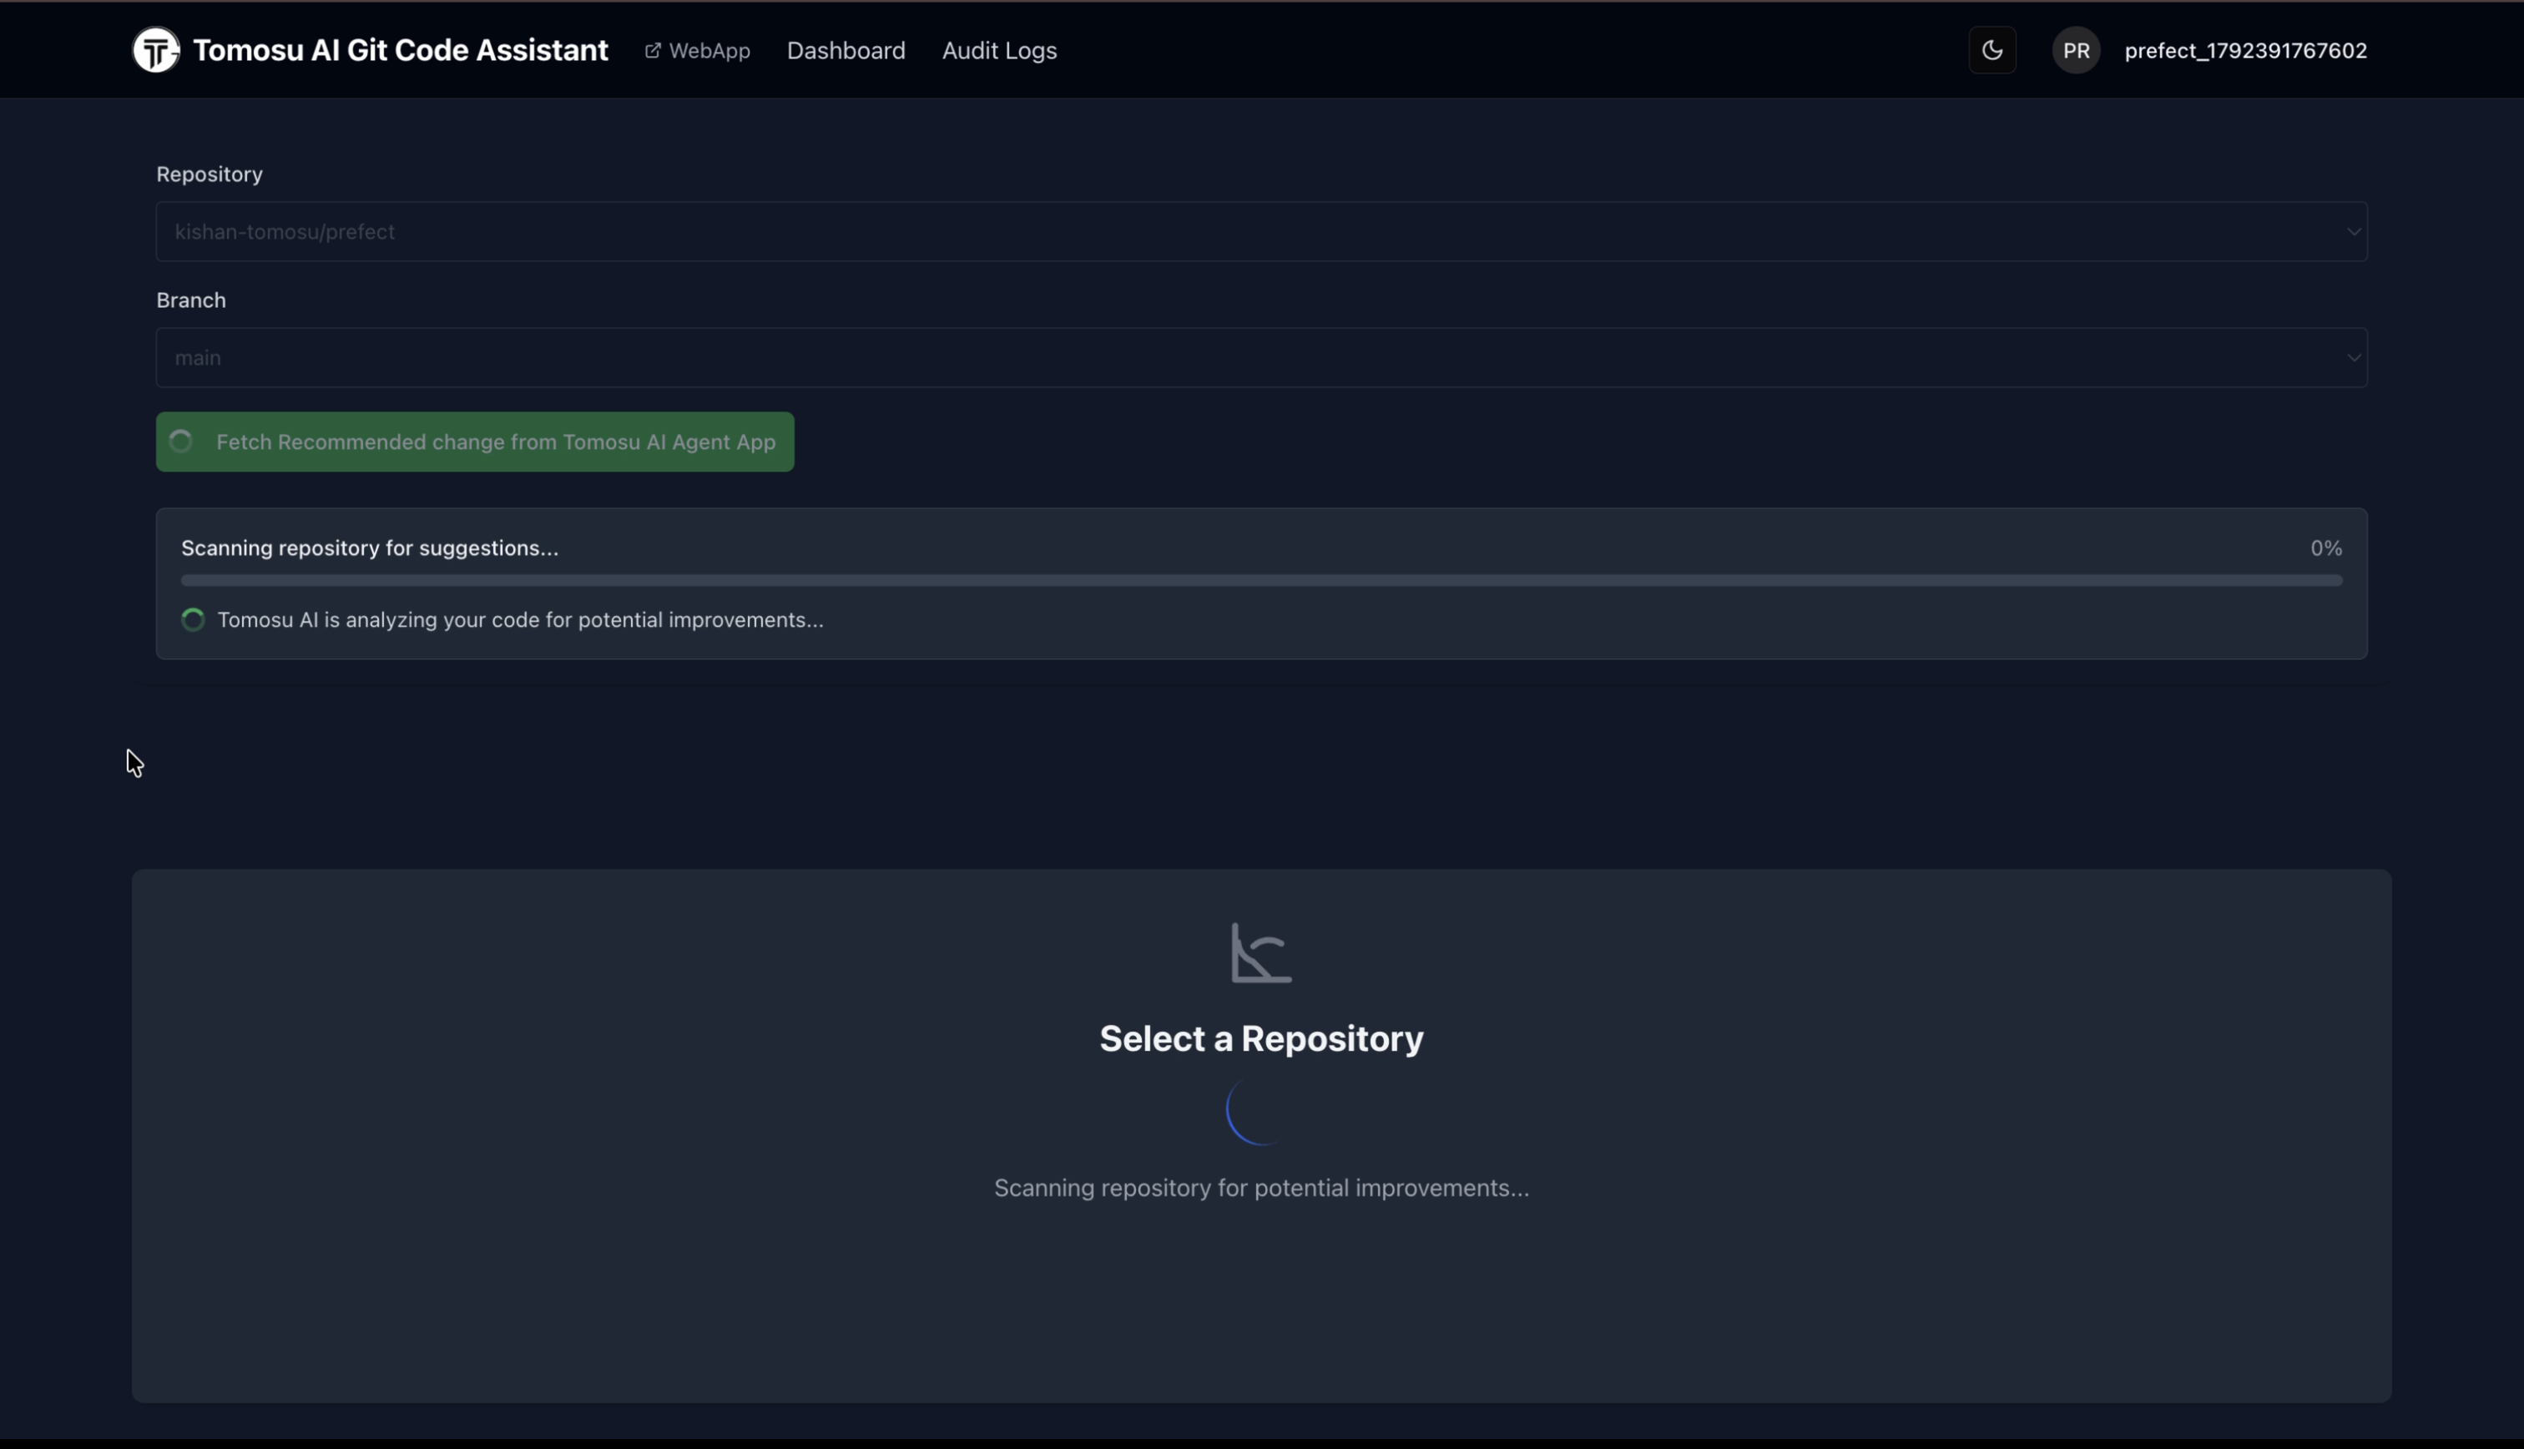Open the WebApp external link
2524x1449 pixels.
coord(698,50)
